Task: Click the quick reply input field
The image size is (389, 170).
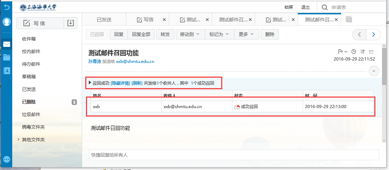Action: click(234, 155)
